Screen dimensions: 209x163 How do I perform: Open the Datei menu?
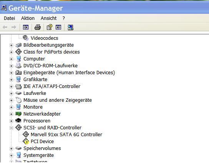pyautogui.click(x=9, y=18)
